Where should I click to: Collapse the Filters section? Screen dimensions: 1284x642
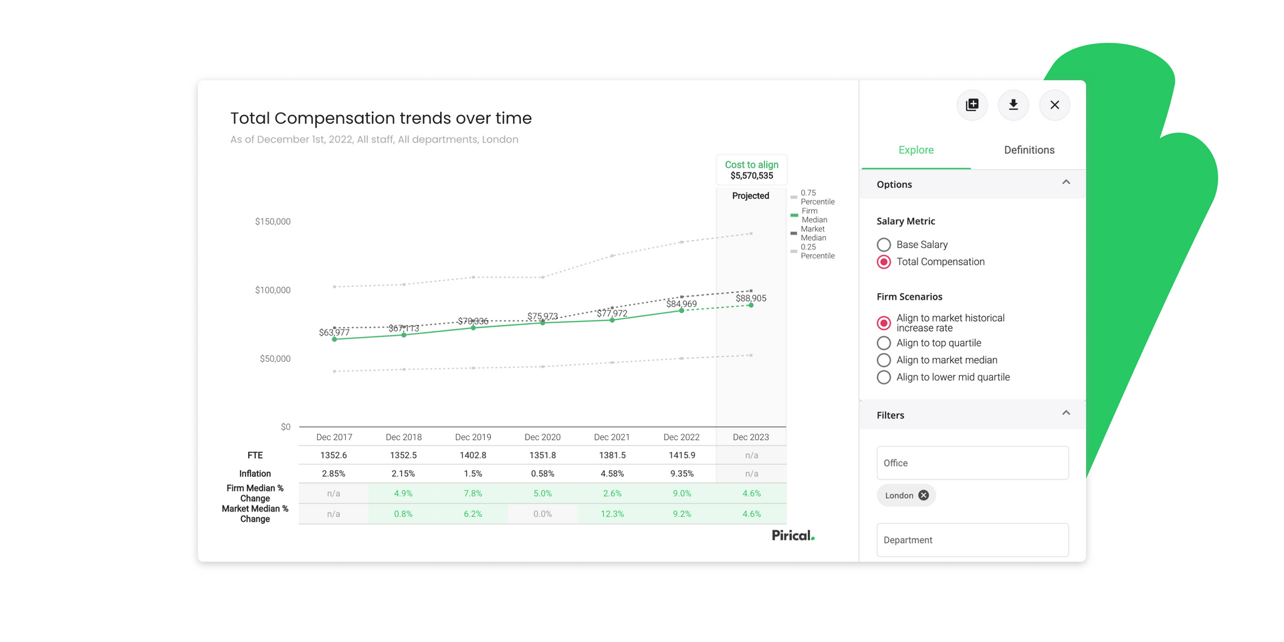(1066, 413)
